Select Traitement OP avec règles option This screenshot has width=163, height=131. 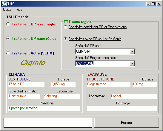click(8, 24)
